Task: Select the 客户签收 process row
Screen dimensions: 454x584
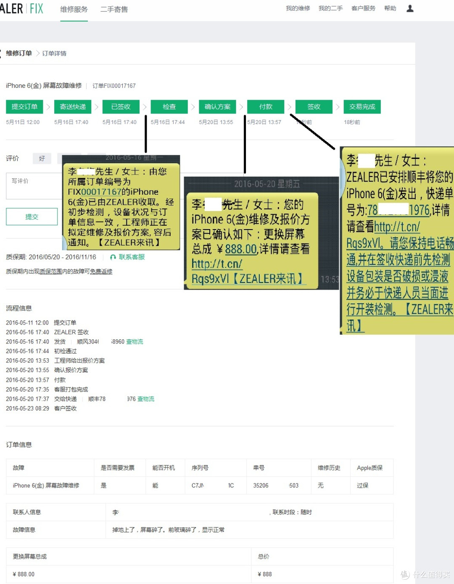Action: [41, 408]
